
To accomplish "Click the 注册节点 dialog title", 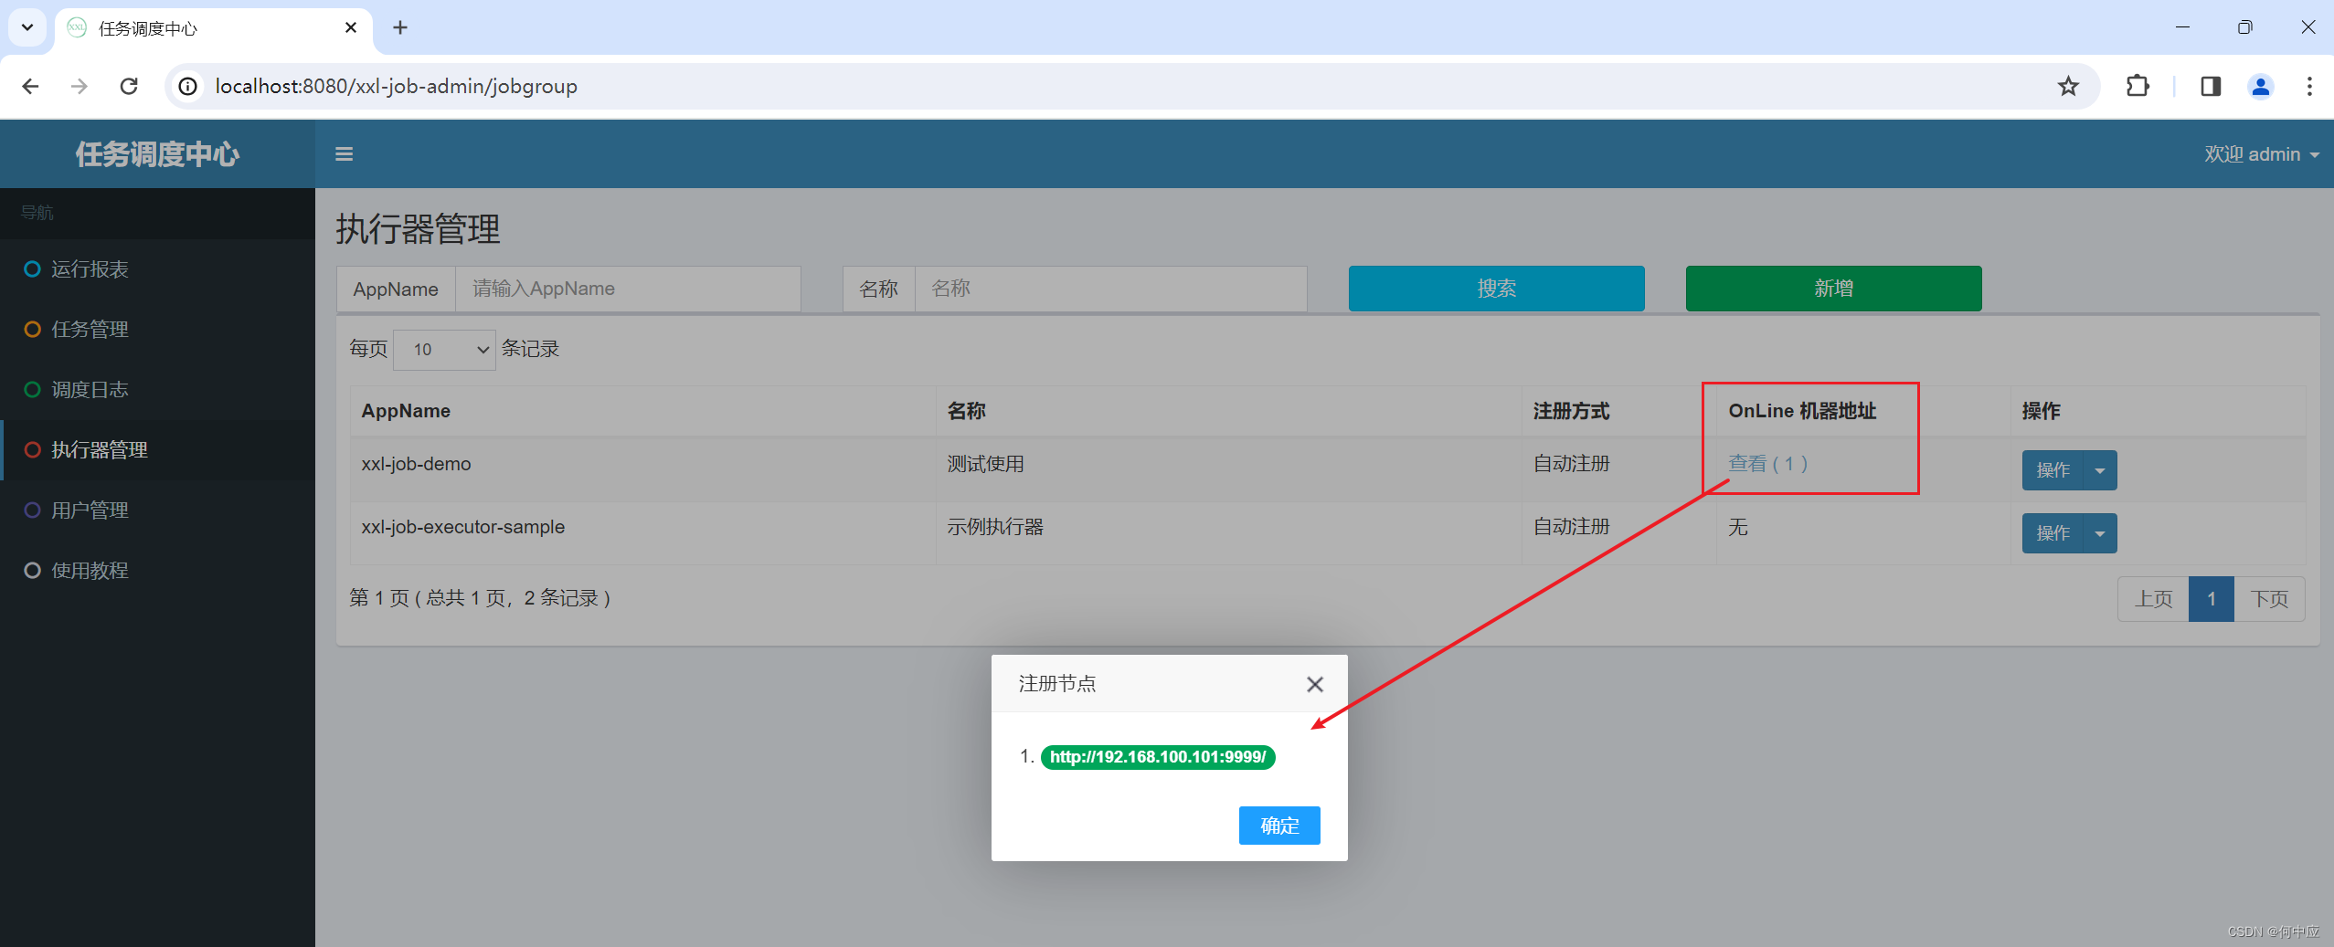I will pos(1057,684).
